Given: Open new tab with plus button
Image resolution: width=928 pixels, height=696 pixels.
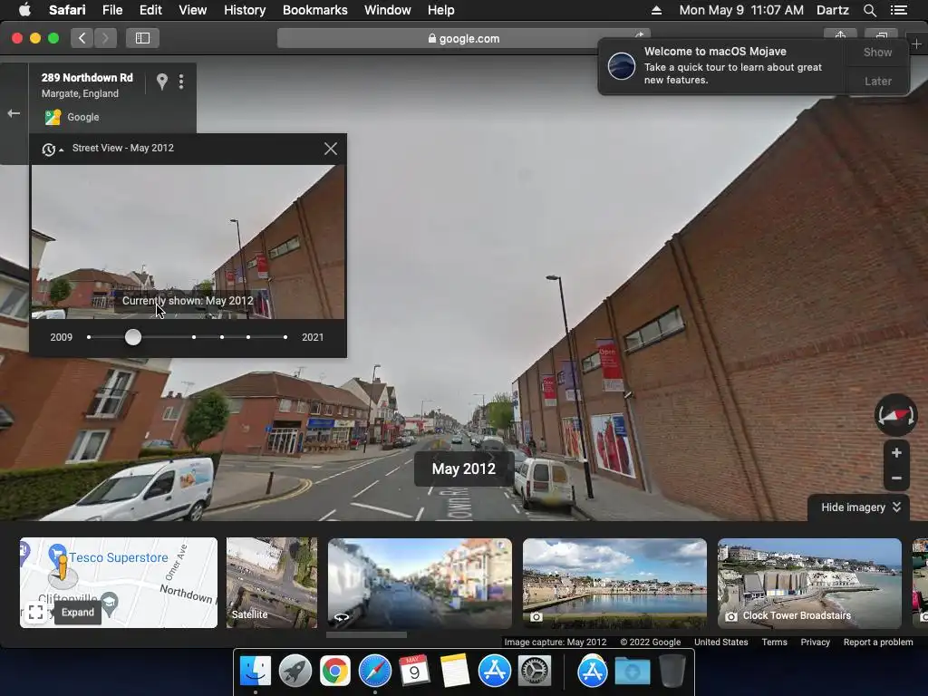Looking at the screenshot, I should (916, 44).
